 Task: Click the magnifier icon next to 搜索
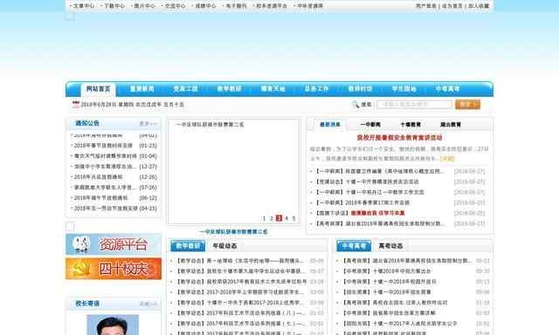click(355, 105)
